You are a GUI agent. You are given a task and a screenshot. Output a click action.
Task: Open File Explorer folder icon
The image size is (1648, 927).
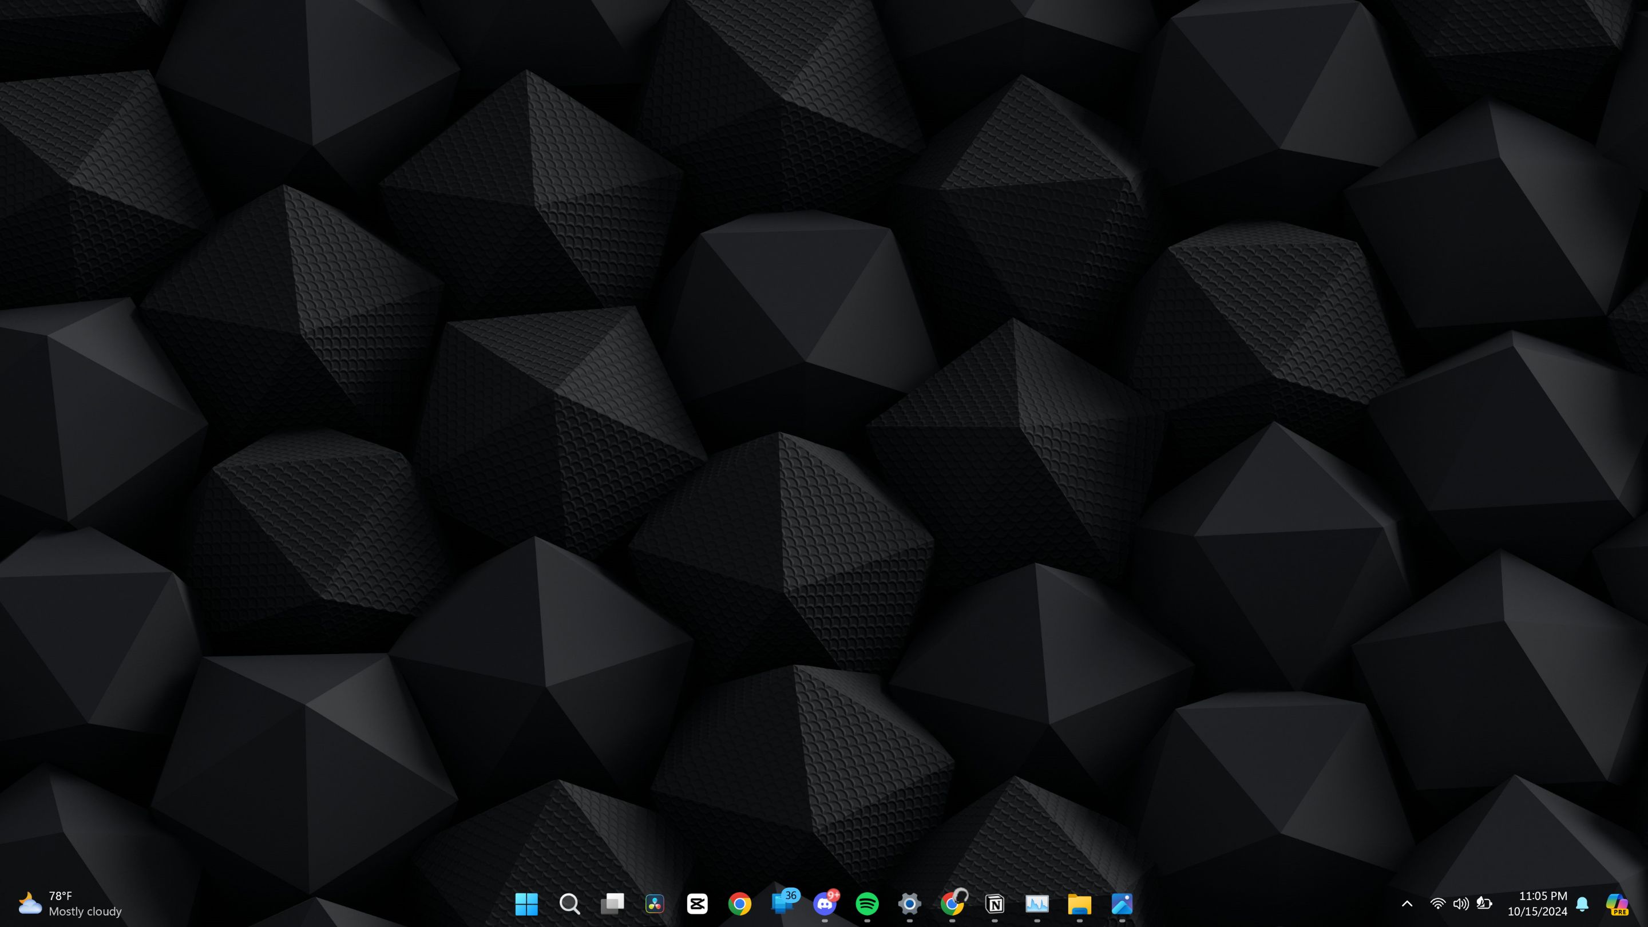[1079, 904]
